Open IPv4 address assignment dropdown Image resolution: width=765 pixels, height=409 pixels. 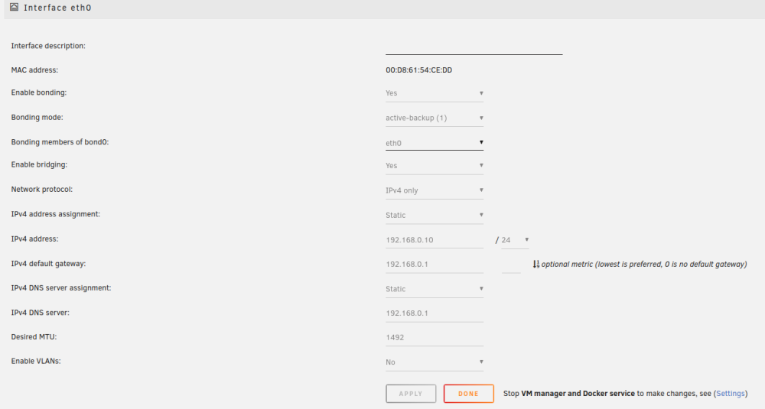(x=435, y=216)
